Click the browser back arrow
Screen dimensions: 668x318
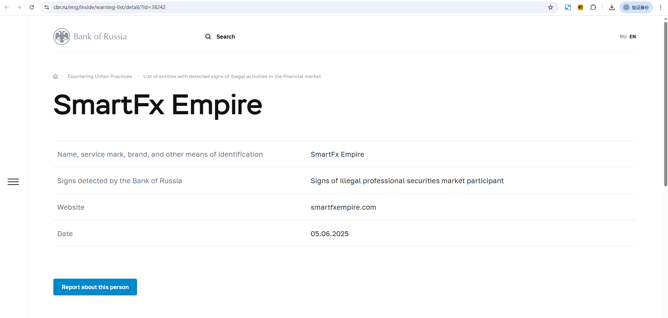coord(7,7)
